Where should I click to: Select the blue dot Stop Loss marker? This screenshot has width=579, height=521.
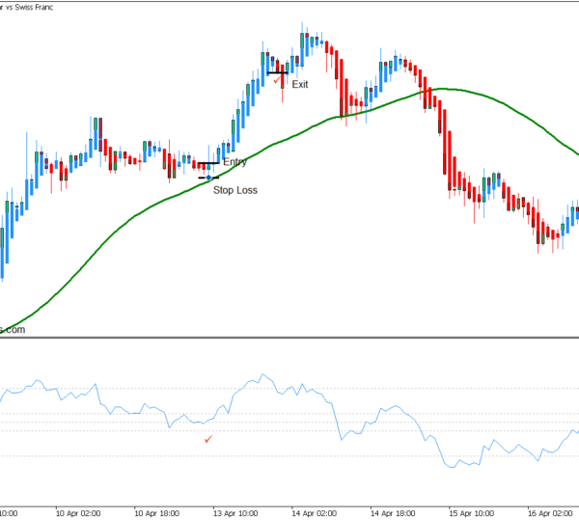click(208, 178)
